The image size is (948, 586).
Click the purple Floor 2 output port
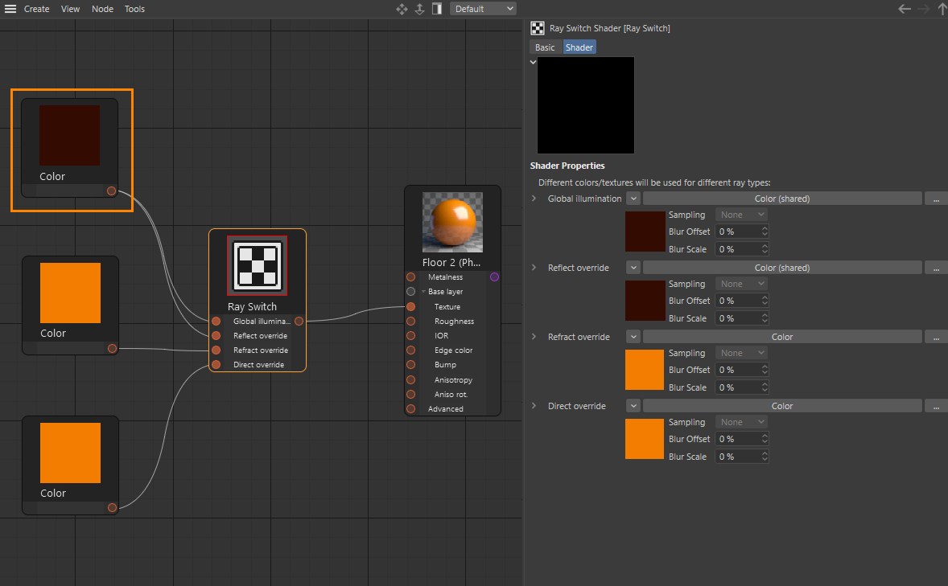(x=495, y=277)
